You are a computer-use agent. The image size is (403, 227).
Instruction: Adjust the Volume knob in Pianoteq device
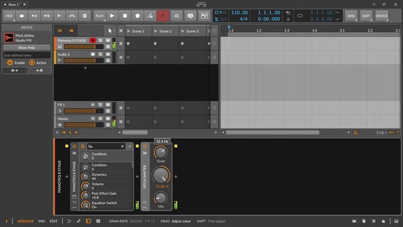point(86,186)
